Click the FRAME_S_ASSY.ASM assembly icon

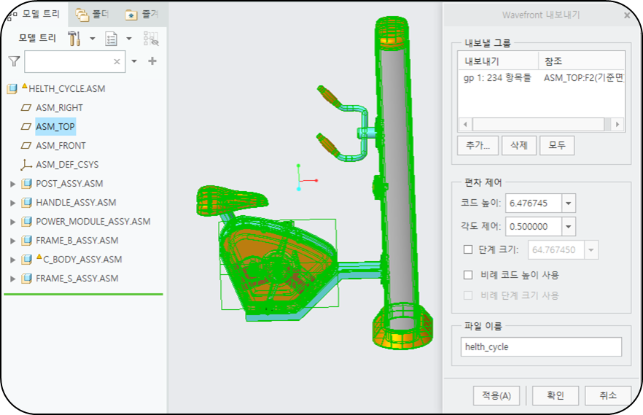[x=27, y=279]
